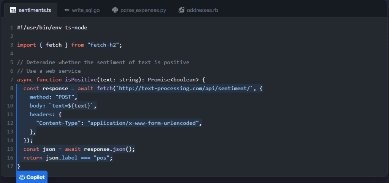Click the 'async' keyword on line 7
The image size is (389, 183).
click(x=25, y=80)
